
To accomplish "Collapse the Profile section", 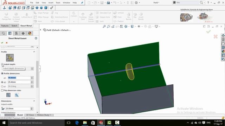I will pos(34,52).
